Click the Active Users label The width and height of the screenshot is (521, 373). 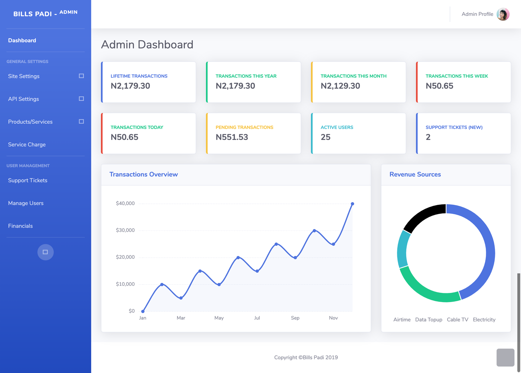coord(337,127)
